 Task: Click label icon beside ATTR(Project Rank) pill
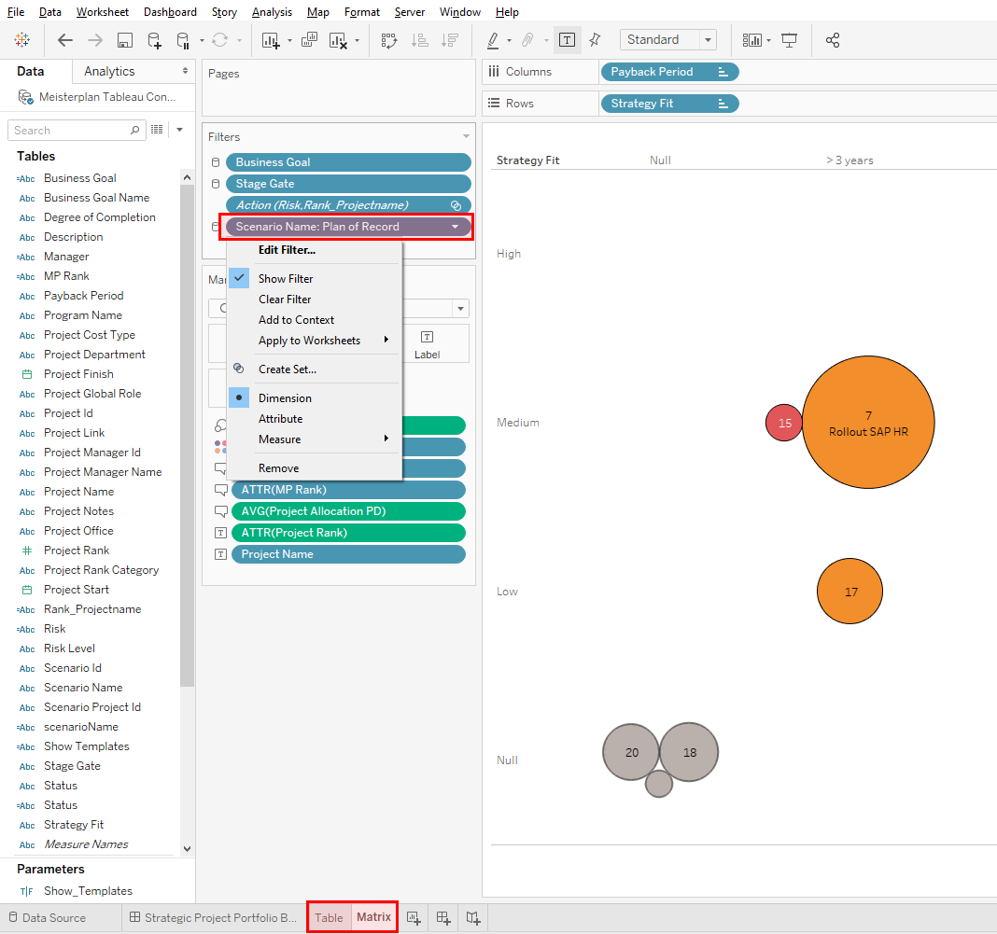point(220,533)
